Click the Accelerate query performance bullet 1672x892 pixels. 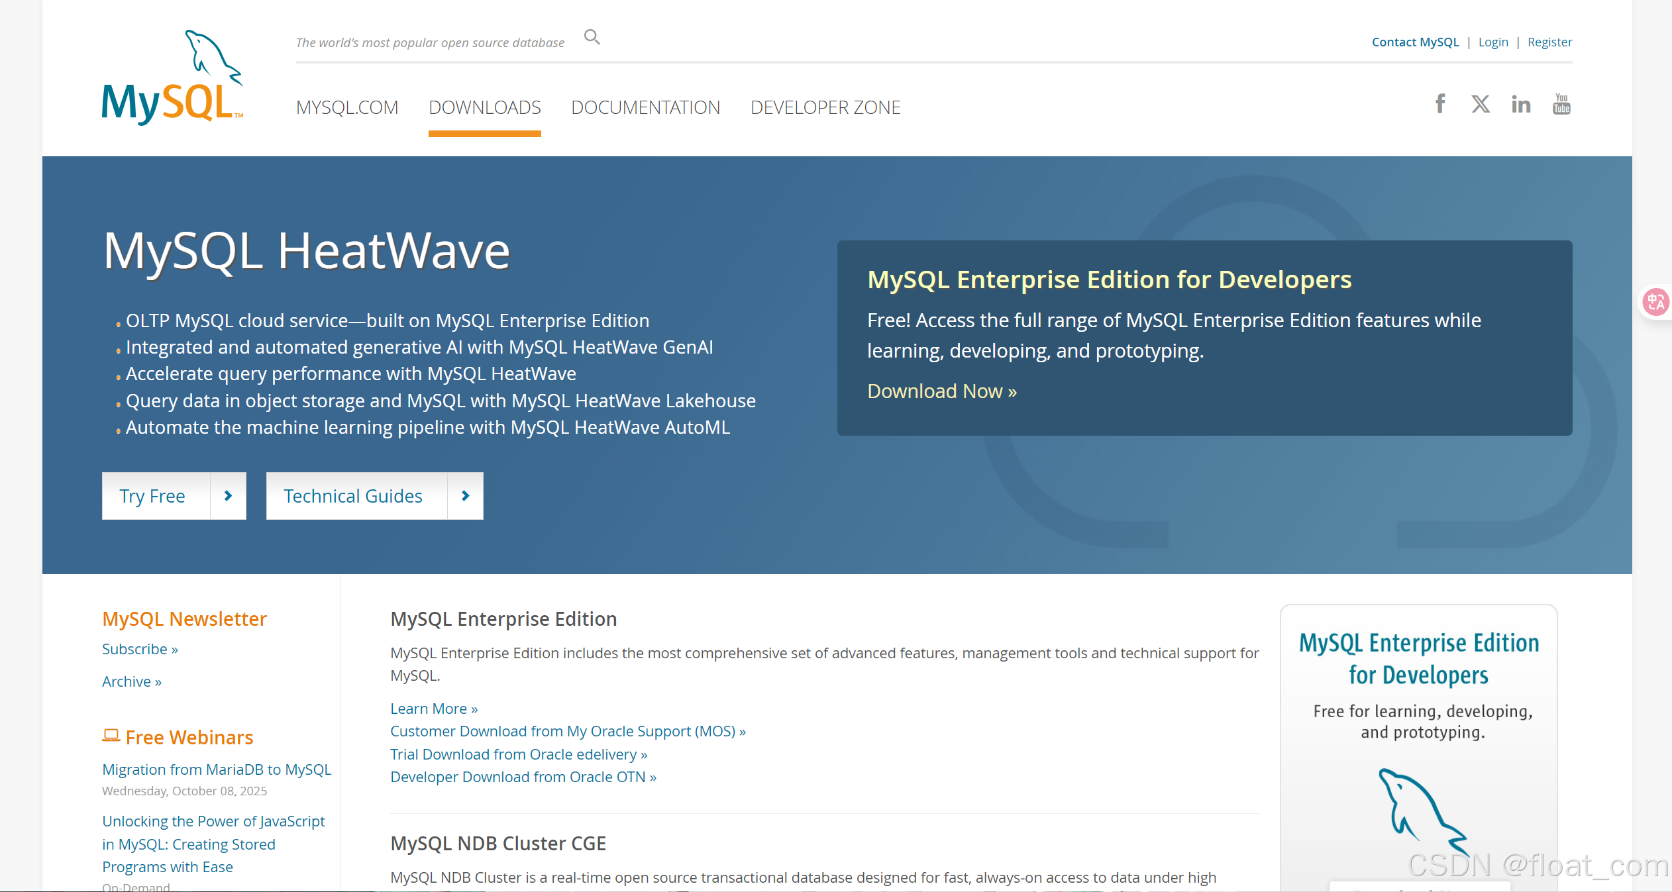[x=351, y=373]
